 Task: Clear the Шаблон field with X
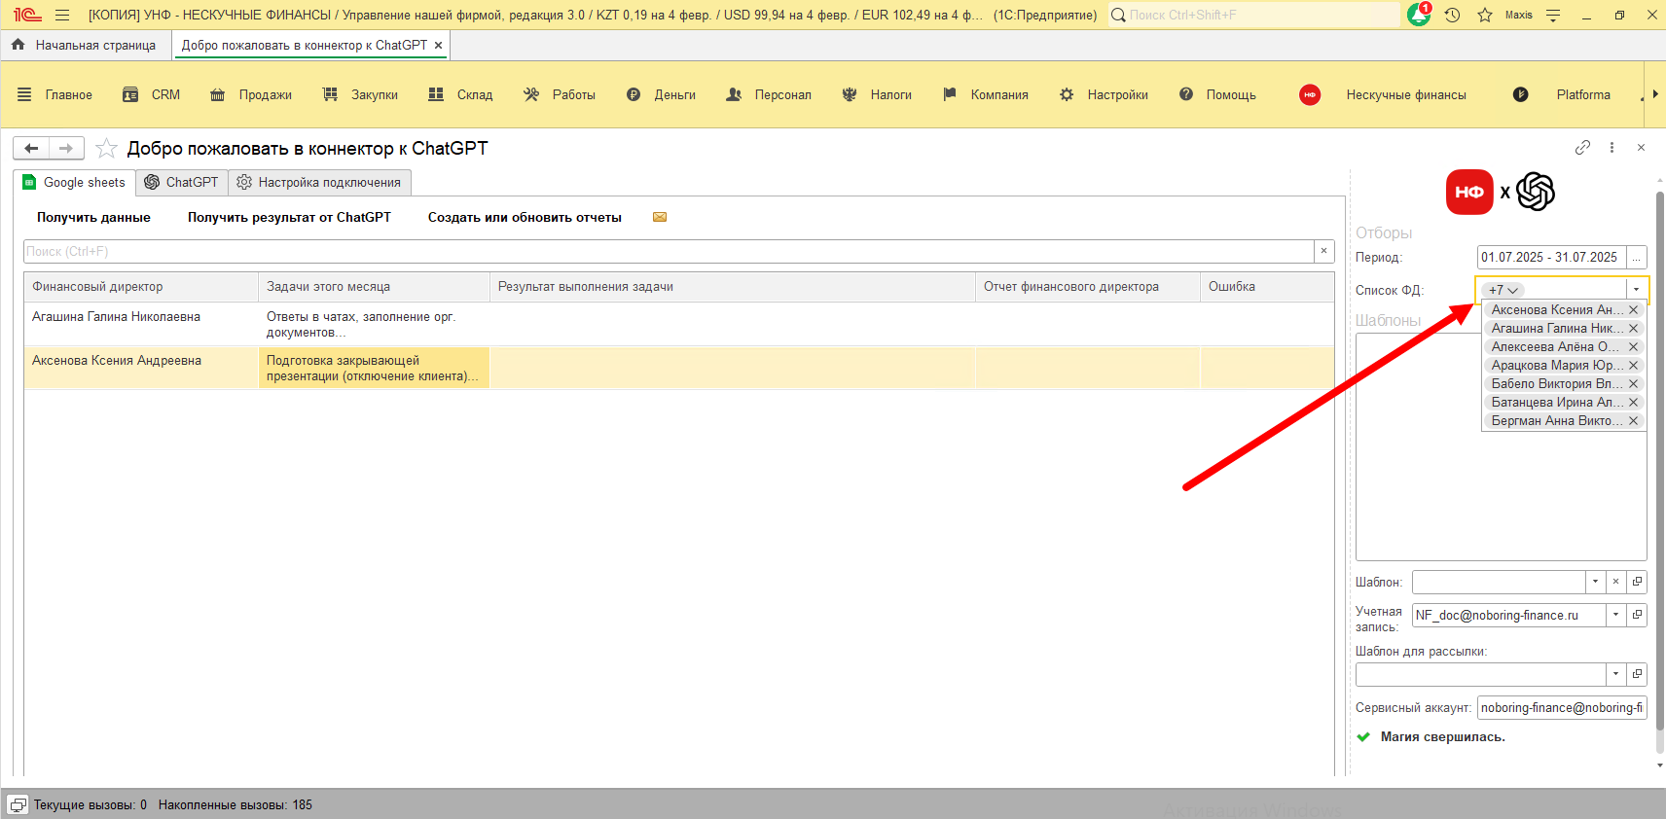(x=1615, y=582)
